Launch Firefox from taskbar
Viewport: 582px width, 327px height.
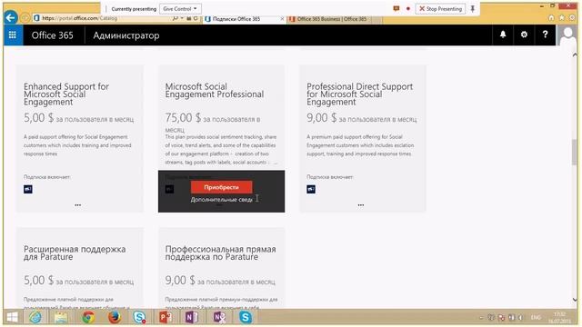click(x=114, y=317)
